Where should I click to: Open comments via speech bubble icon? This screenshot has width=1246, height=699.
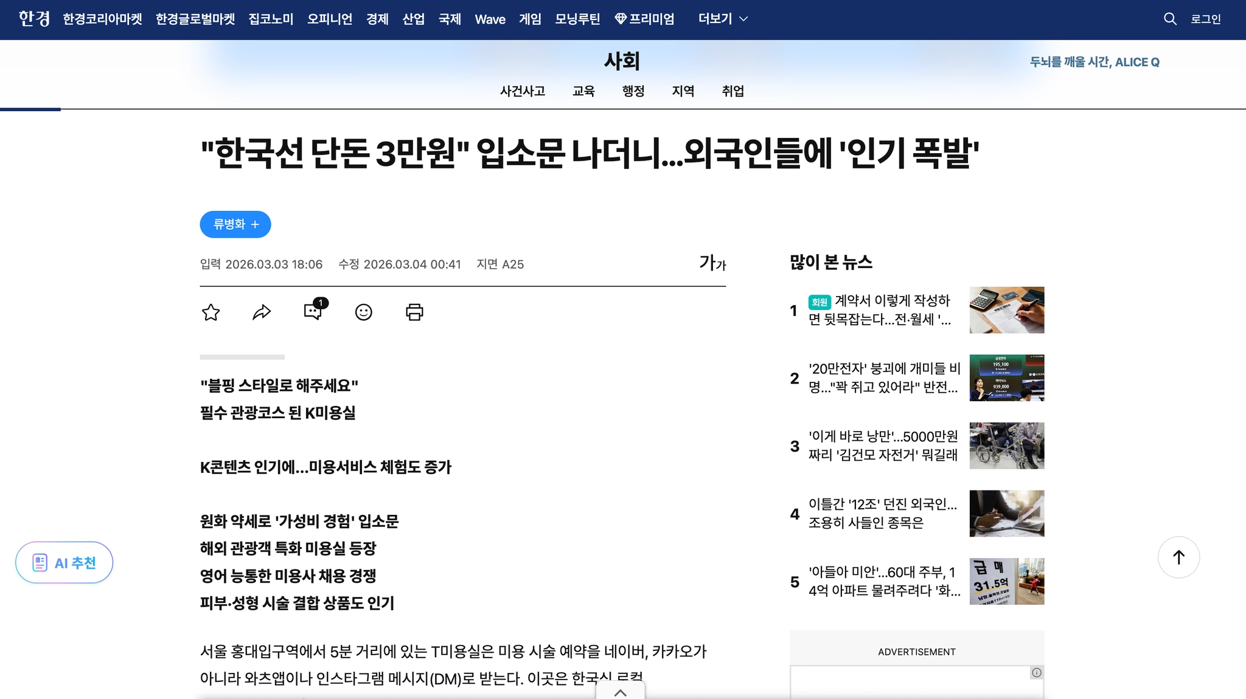point(313,311)
